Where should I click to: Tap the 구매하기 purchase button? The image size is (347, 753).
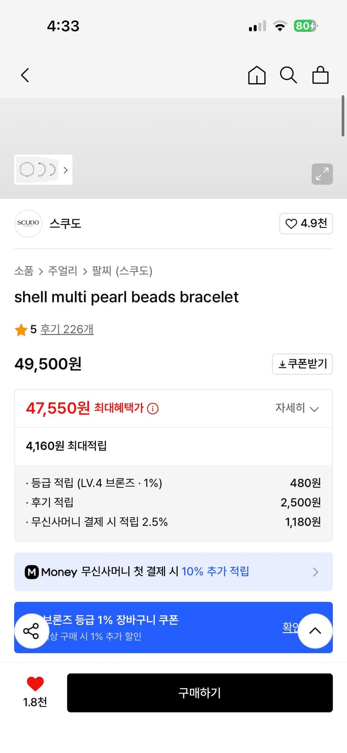[x=200, y=693]
